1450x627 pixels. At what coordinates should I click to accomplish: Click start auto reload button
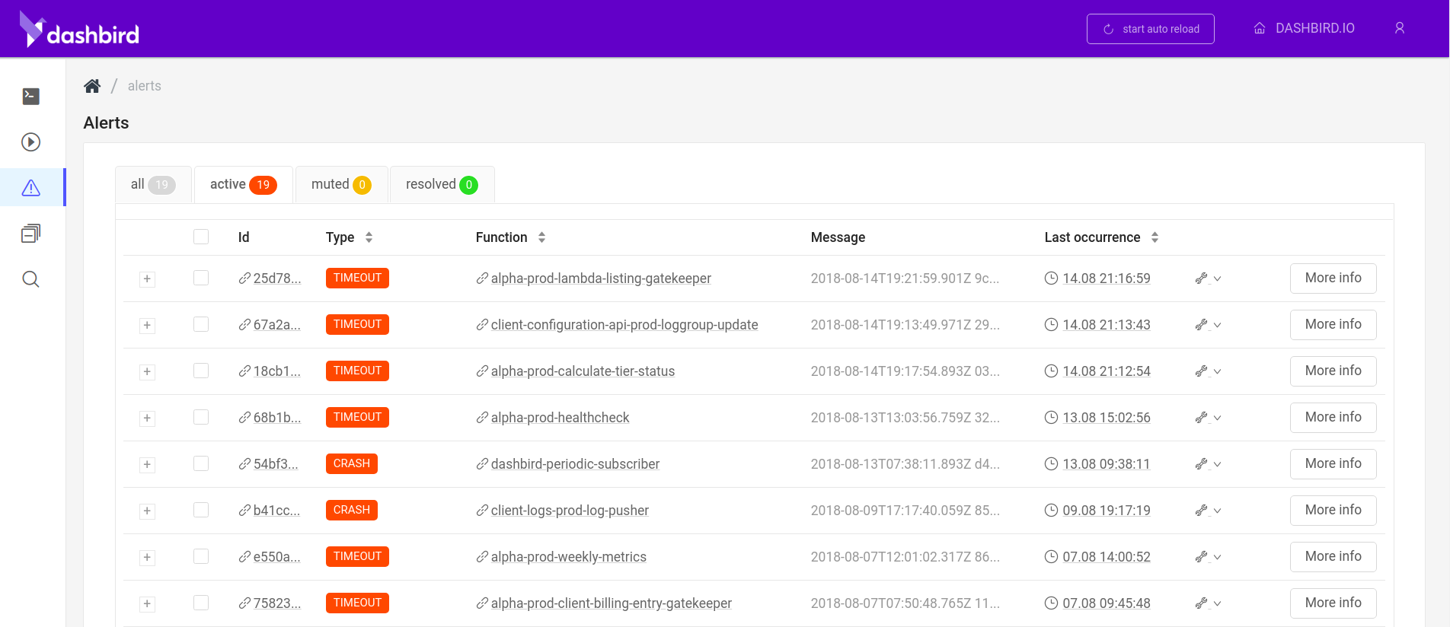(x=1150, y=29)
